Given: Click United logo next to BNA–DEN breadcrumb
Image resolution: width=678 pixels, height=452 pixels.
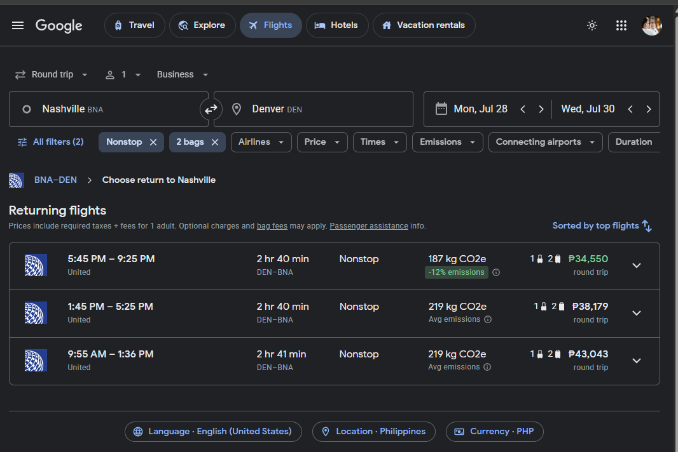Looking at the screenshot, I should click(17, 180).
